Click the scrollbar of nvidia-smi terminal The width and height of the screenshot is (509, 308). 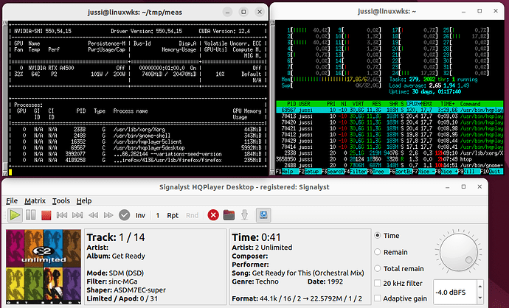pos(5,99)
